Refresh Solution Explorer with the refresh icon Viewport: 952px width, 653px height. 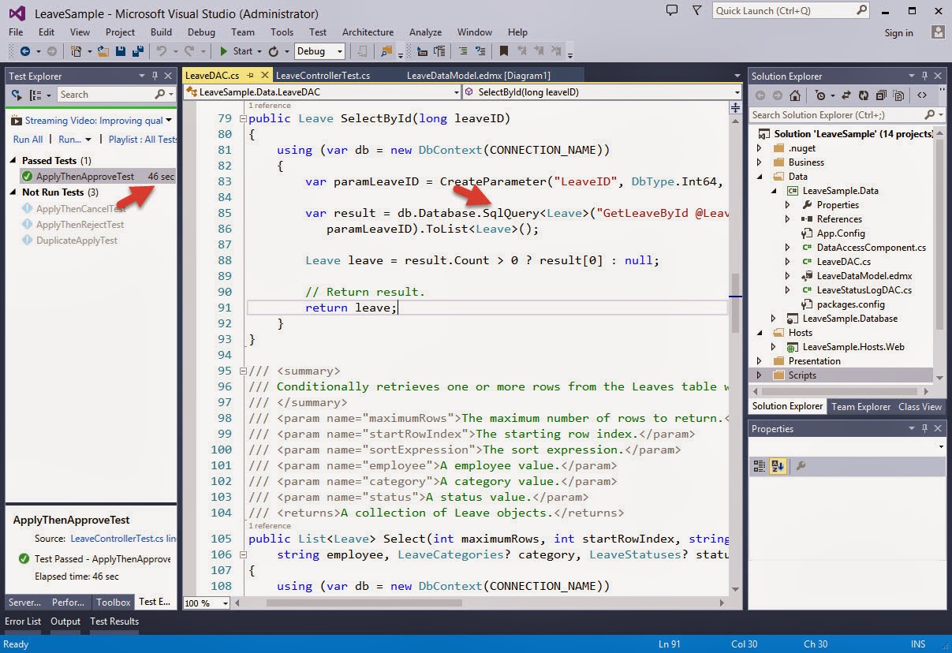(864, 95)
